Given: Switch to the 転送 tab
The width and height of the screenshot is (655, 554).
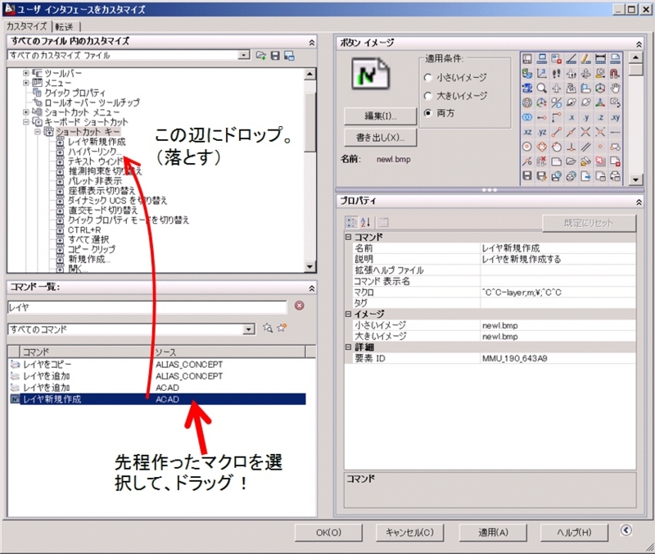Looking at the screenshot, I should pos(65,27).
